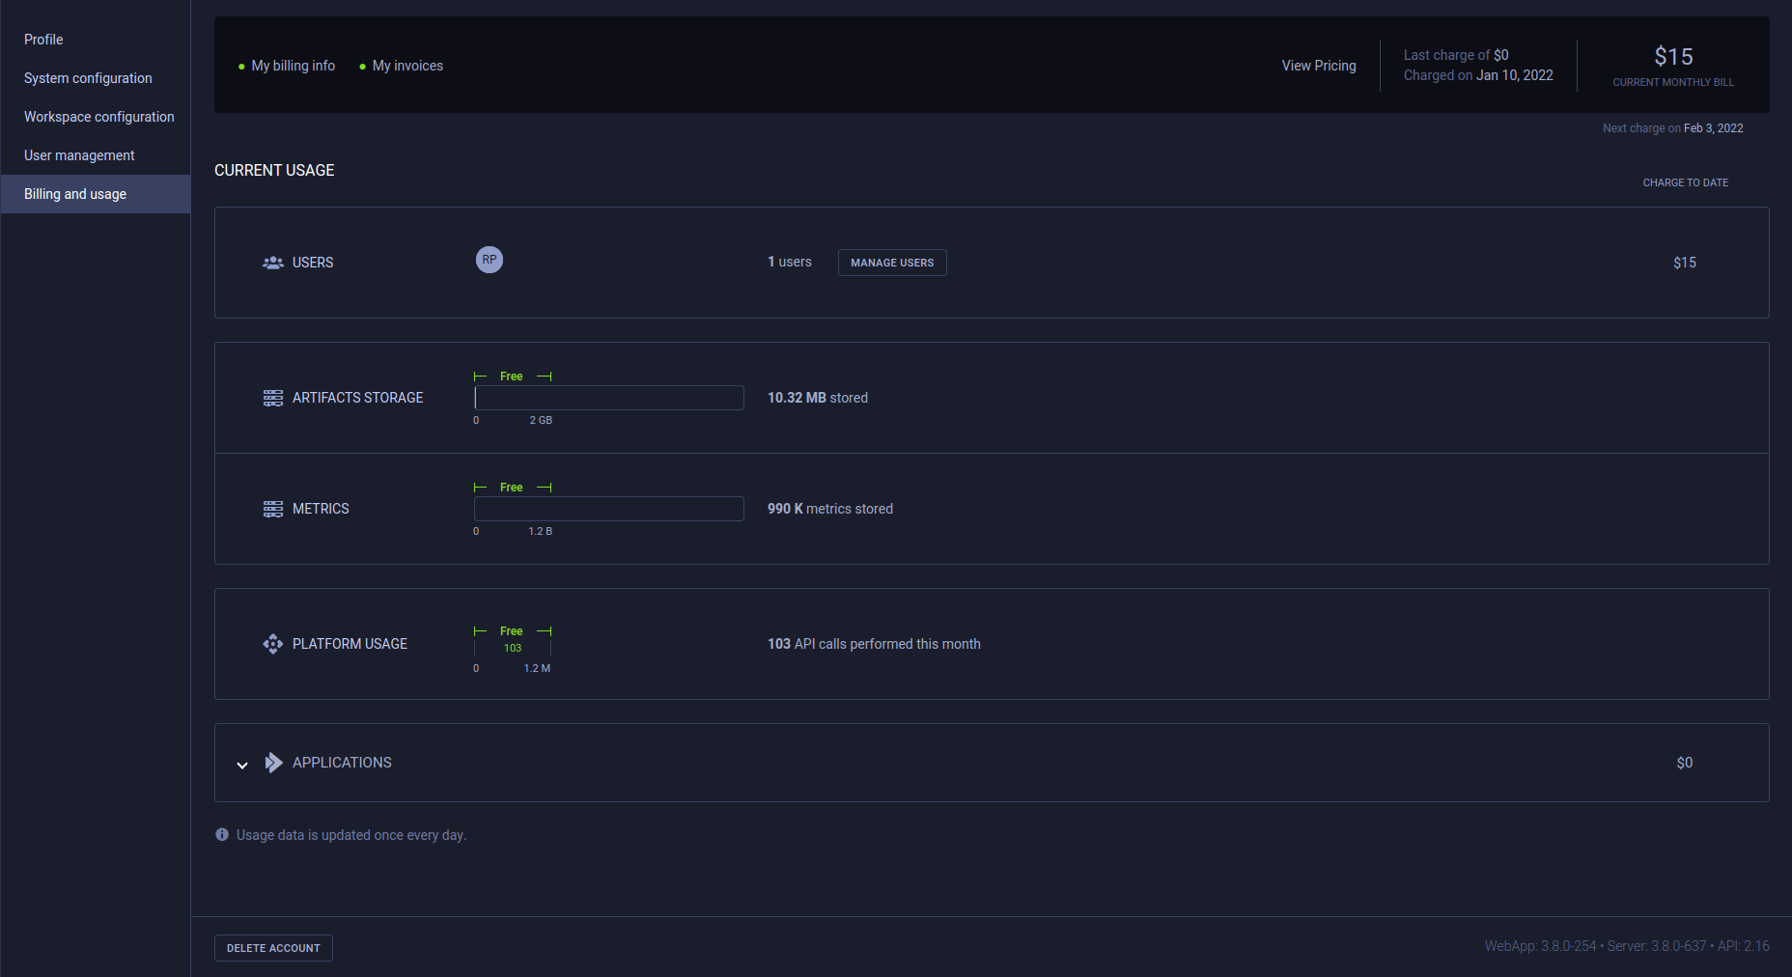1792x977 pixels.
Task: Click the MANAGE USERS button
Action: (891, 262)
